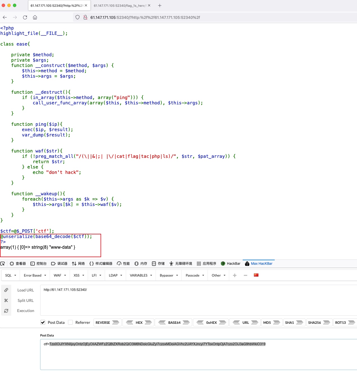Click the Split URL button
The width and height of the screenshot is (357, 377).
tap(26, 300)
